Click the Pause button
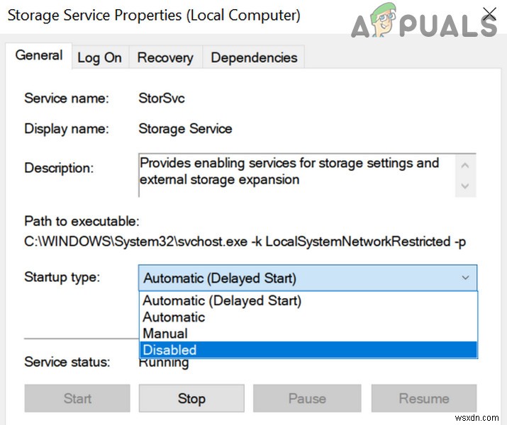The width and height of the screenshot is (507, 425). coord(306,399)
